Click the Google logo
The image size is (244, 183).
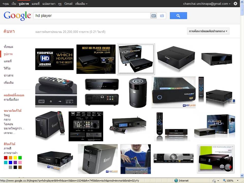tap(17, 16)
